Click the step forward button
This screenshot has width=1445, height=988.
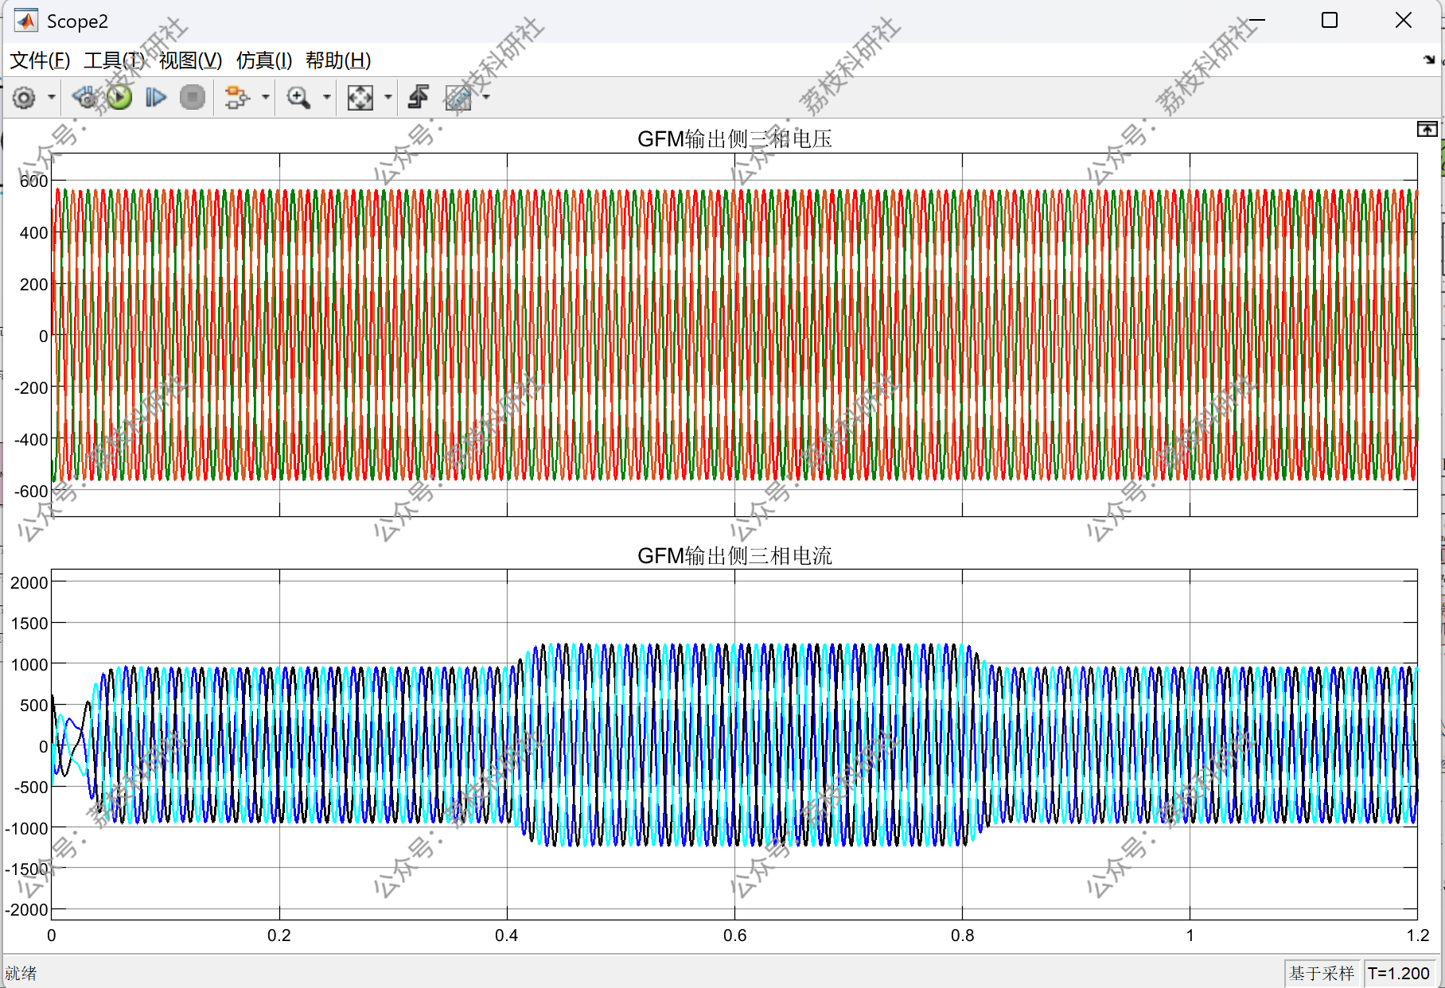pos(156,98)
